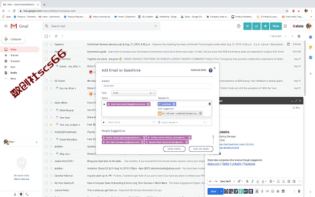Open Gmail settings gear
Viewport: 315px width, 197px height.
[299, 36]
